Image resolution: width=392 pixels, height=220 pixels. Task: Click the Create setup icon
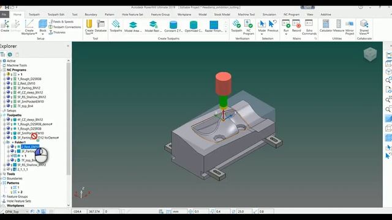pyautogui.click(x=5, y=24)
